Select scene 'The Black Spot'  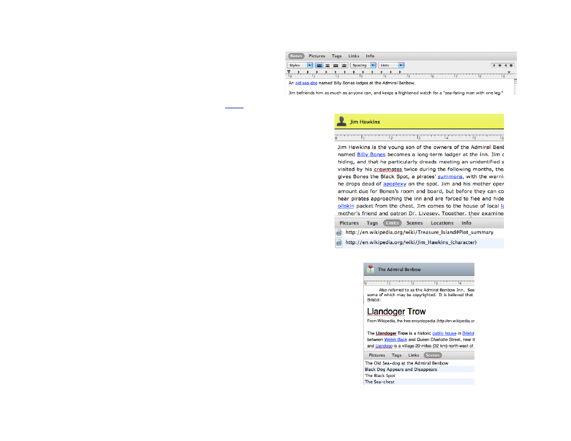point(419,376)
